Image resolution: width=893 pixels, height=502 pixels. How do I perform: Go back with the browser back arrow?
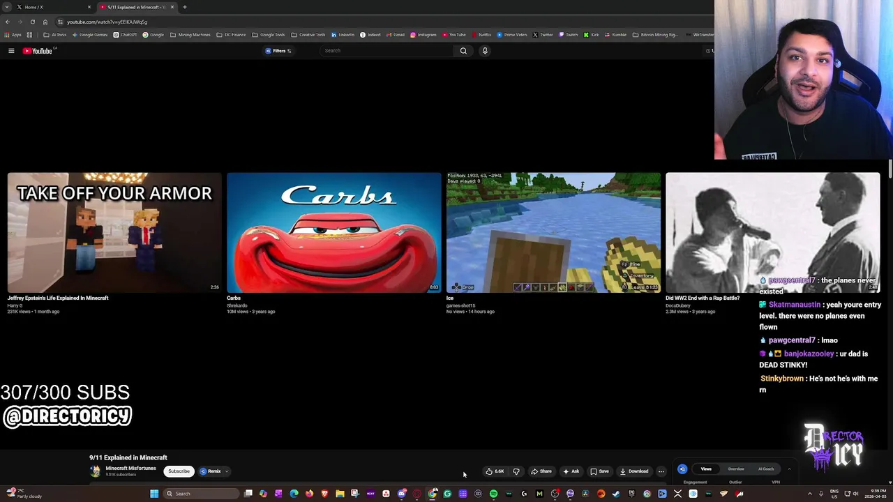pos(8,22)
